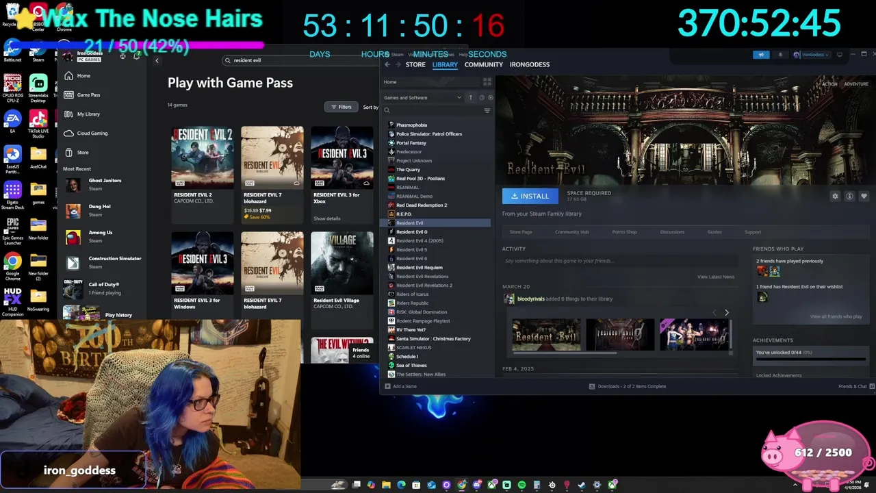Click Steam announcements megaphone icon

[761, 55]
